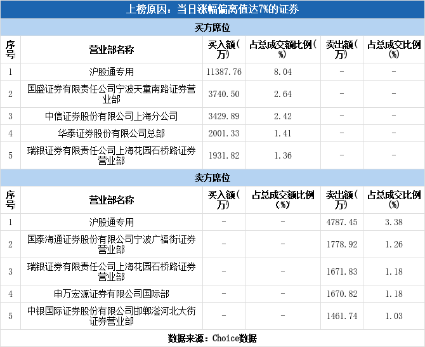Click buyer-side 买入额(万) column header
The width and height of the screenshot is (425, 347).
click(x=224, y=49)
